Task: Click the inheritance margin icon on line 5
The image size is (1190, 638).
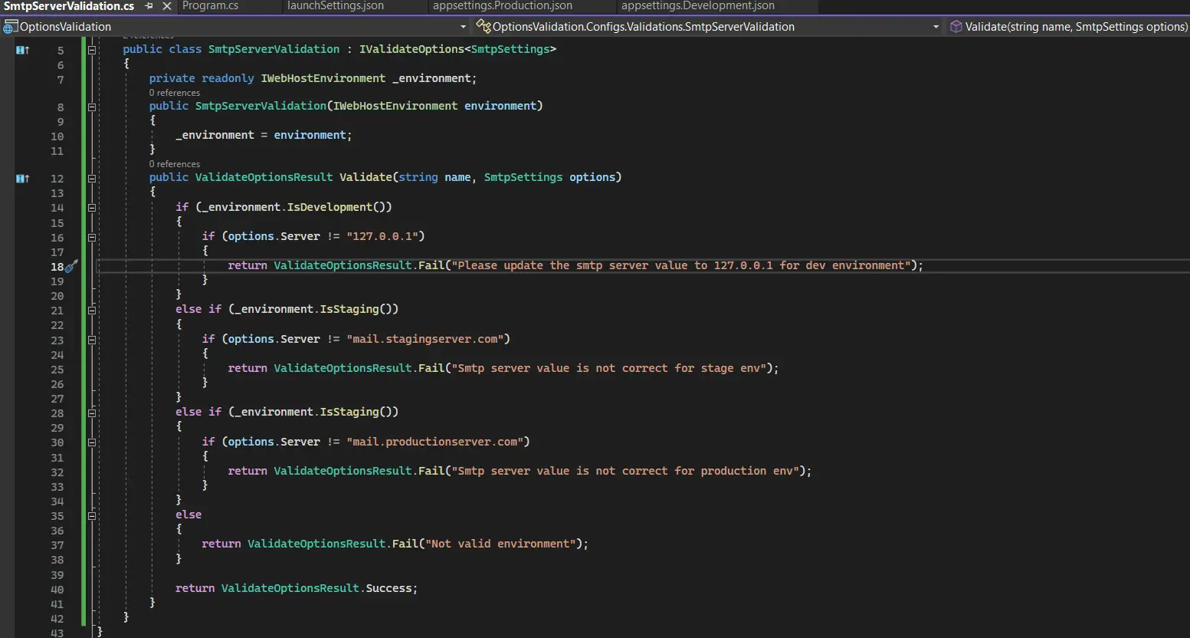Action: [x=23, y=50]
